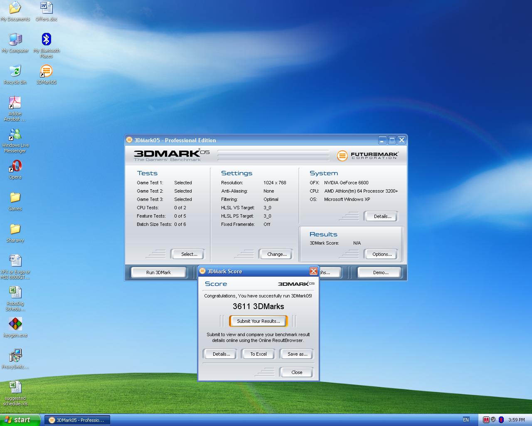The width and height of the screenshot is (532, 426).
Task: Open results Options... button
Action: coord(382,254)
